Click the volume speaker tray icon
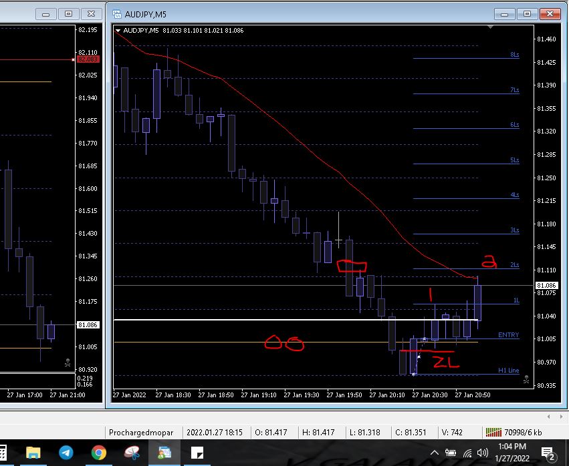 [482, 453]
